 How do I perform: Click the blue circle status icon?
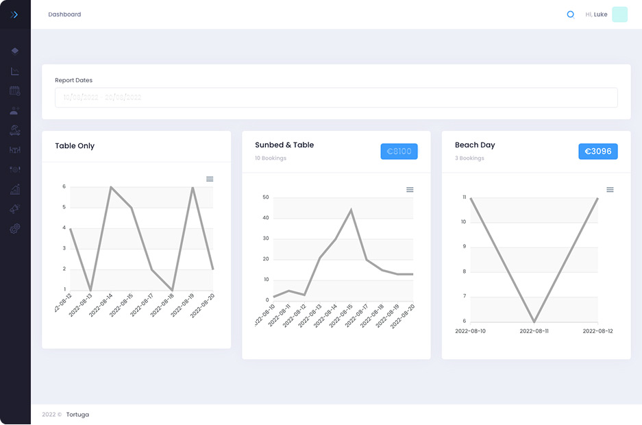570,14
